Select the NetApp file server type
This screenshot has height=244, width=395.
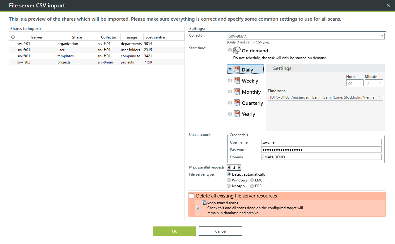pos(229,186)
